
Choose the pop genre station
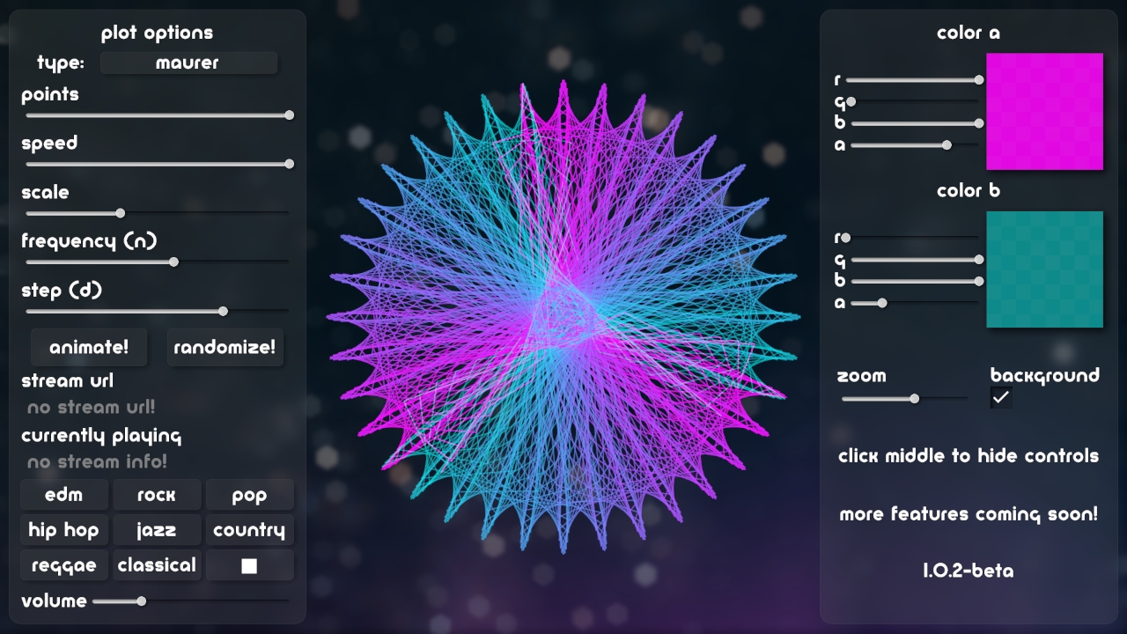[x=249, y=495]
